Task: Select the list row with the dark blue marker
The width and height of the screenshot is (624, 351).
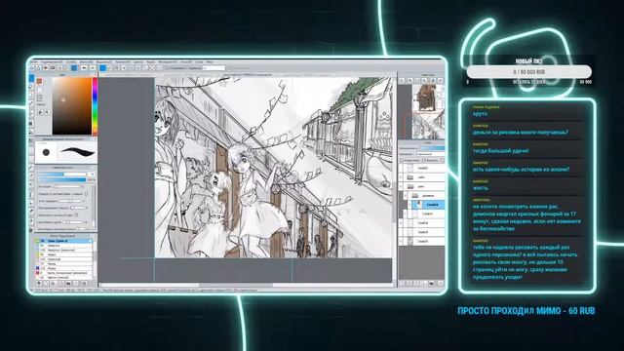Action: click(x=64, y=268)
